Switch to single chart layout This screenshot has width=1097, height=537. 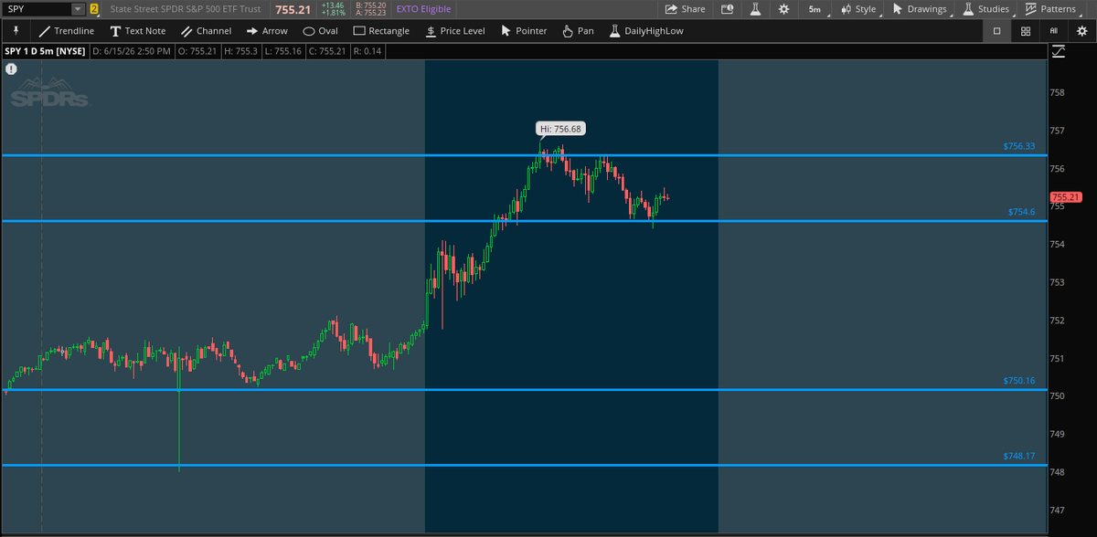click(996, 31)
